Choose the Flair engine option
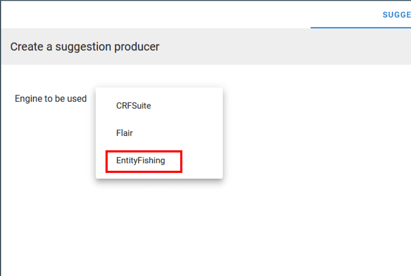411x276 pixels. (x=124, y=133)
